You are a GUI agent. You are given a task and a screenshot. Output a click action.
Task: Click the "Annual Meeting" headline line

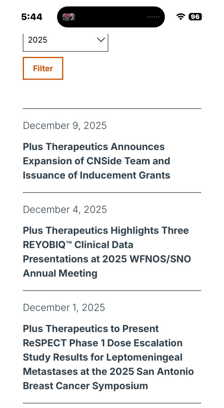(x=60, y=273)
